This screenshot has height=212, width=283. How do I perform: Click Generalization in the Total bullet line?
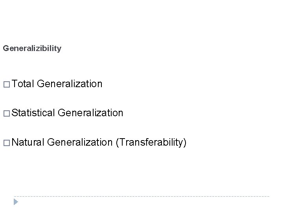click(71, 84)
